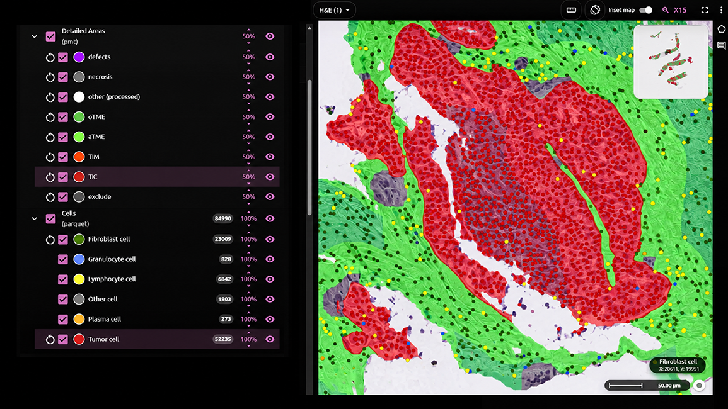
Task: Hide the TIC layer with eye icon
Action: 270,177
